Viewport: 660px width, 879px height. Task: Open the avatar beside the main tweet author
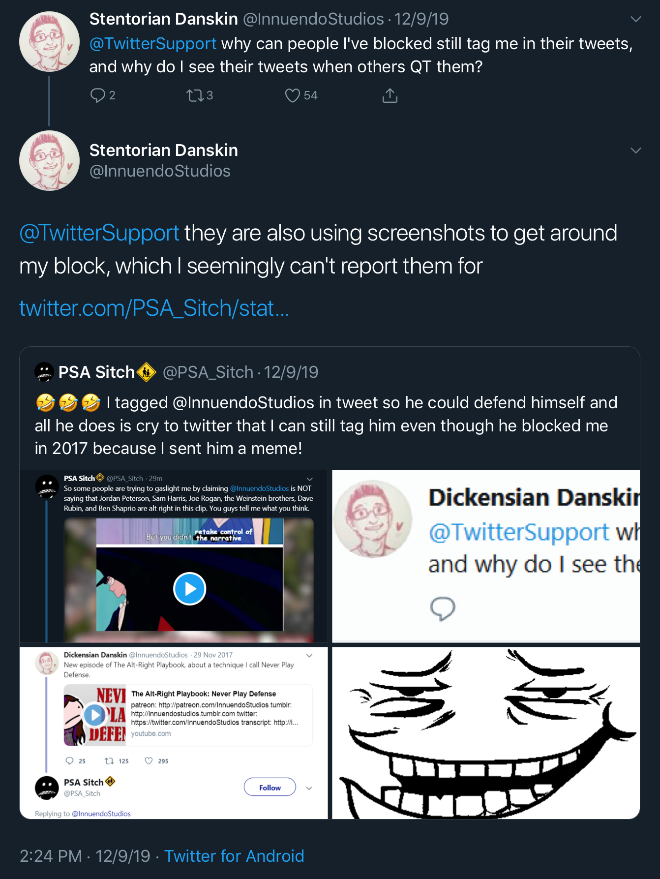coord(49,160)
